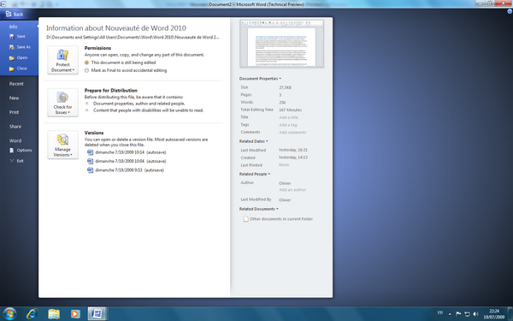Switch to the Print tab

14,112
